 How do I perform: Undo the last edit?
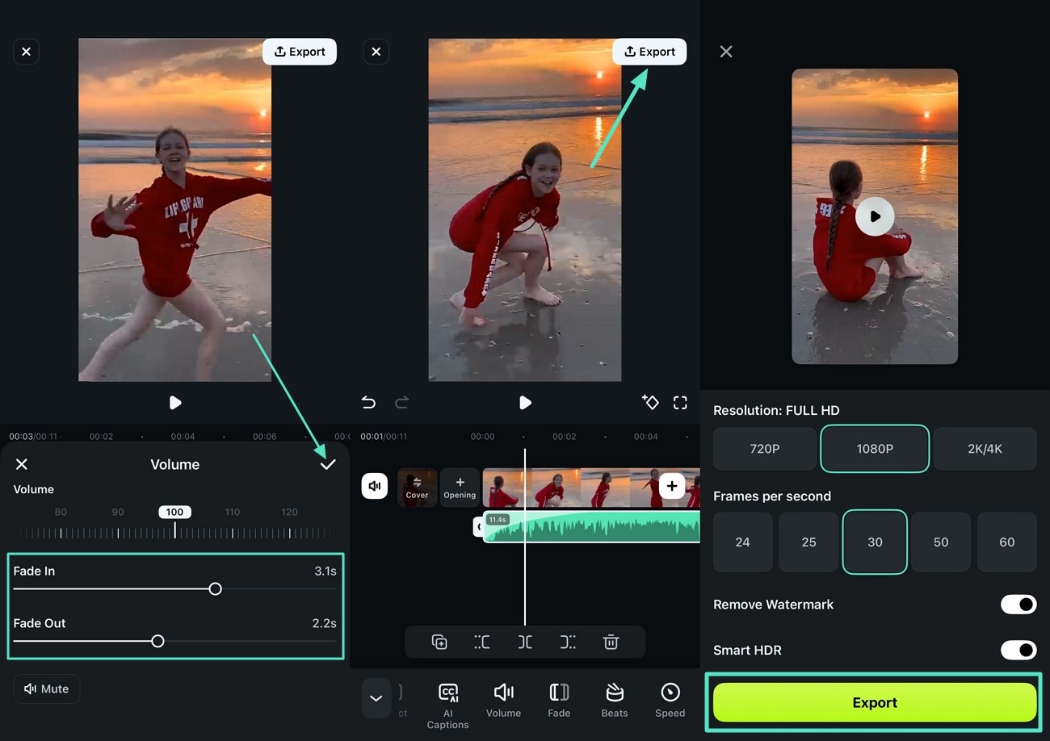point(368,403)
